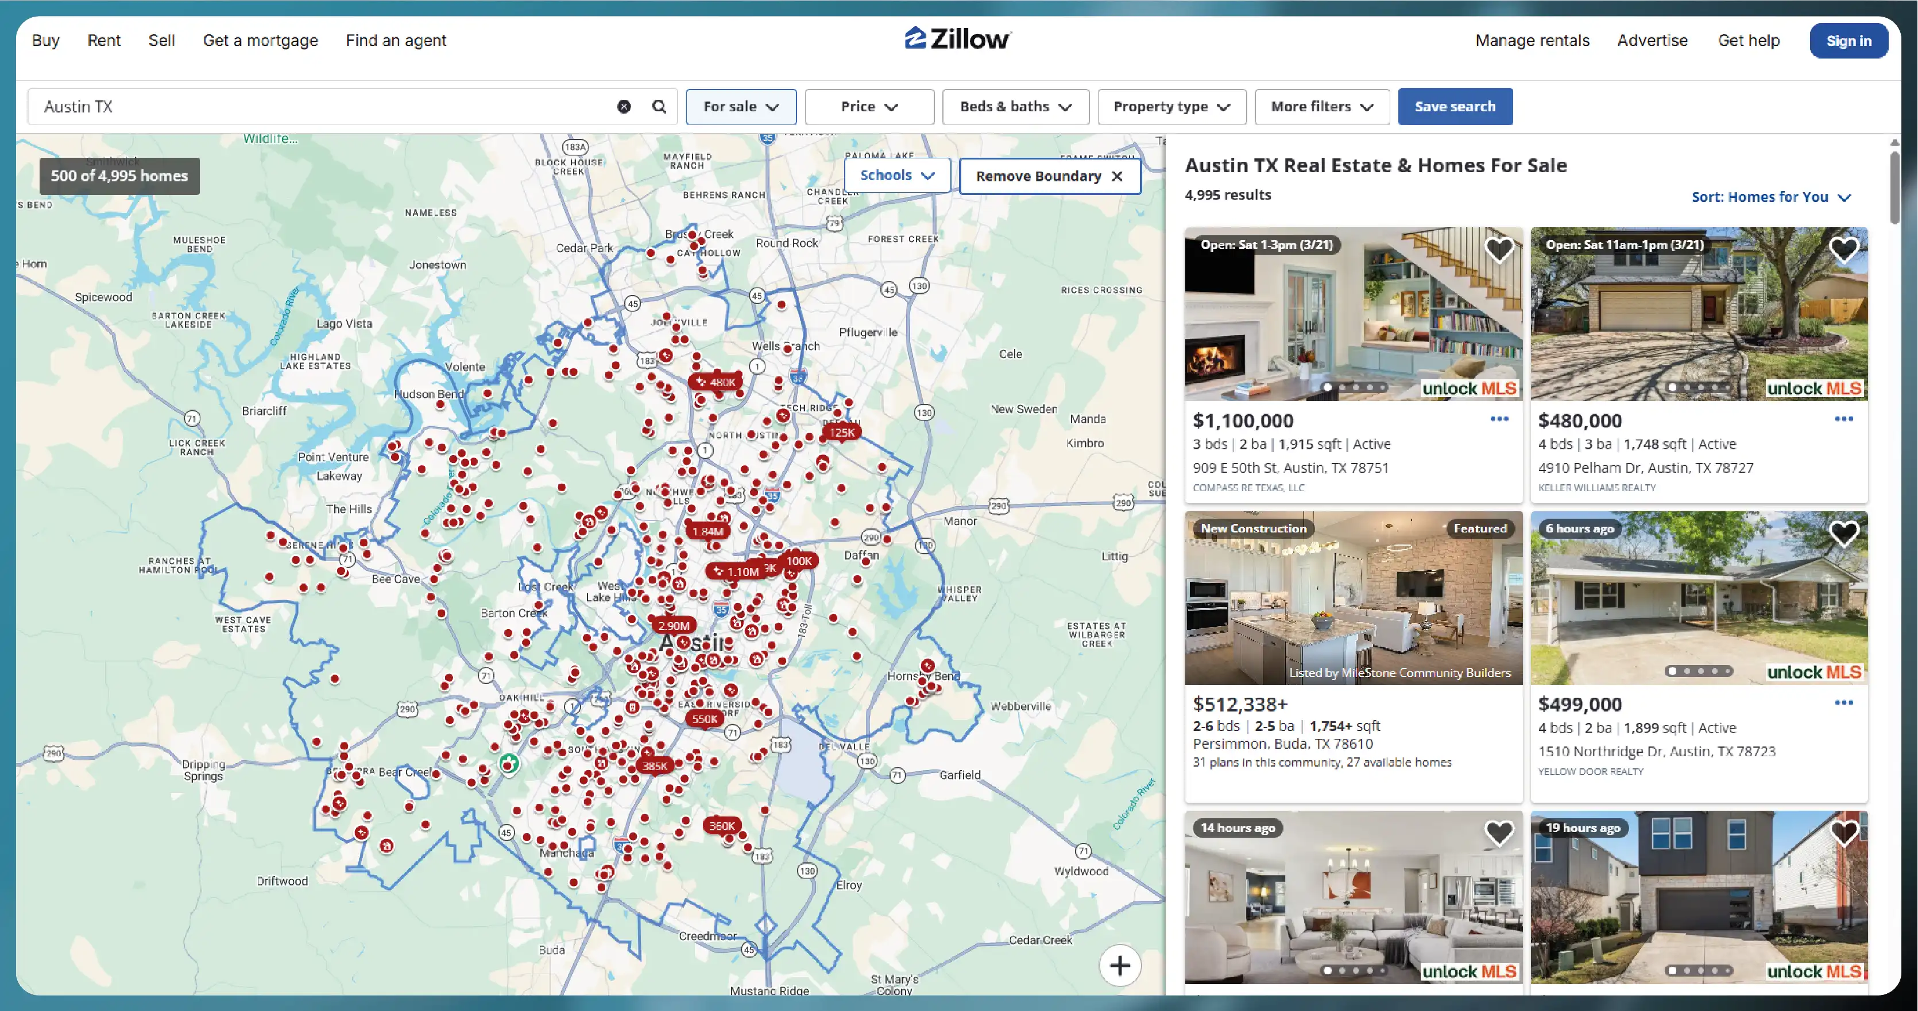Viewport: 1918px width, 1011px height.
Task: Favorite the $1,100,000 home on 909 E 50th St
Action: point(1499,251)
